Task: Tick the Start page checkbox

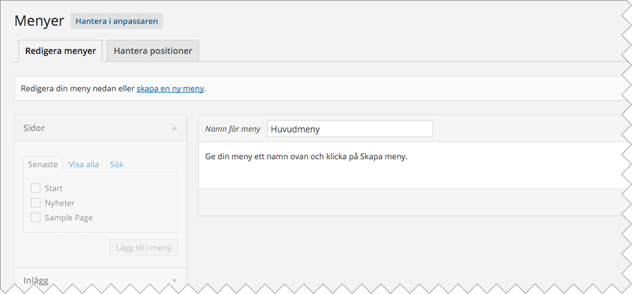Action: tap(35, 188)
